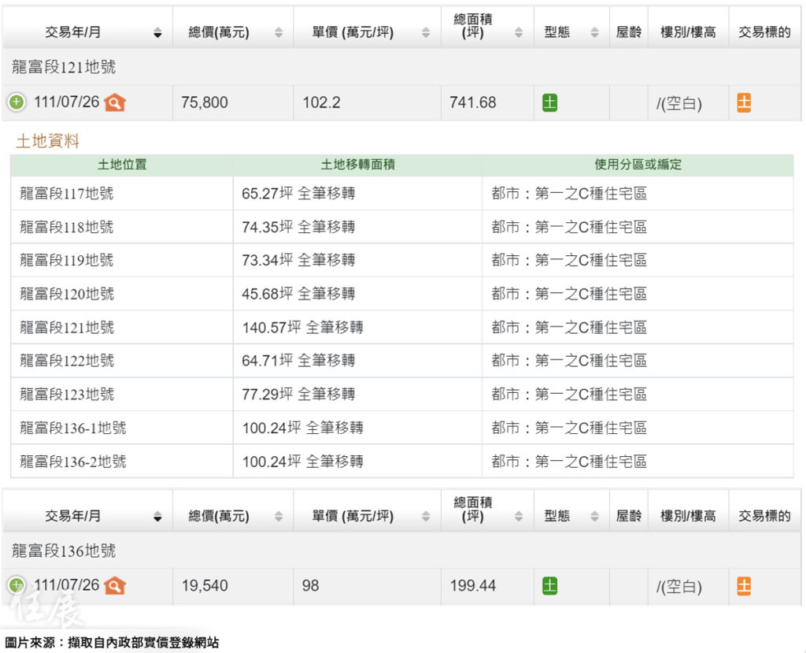Click 樓別/樓高 header in bottom table
Screen dimensions: 806x653
pos(688,516)
